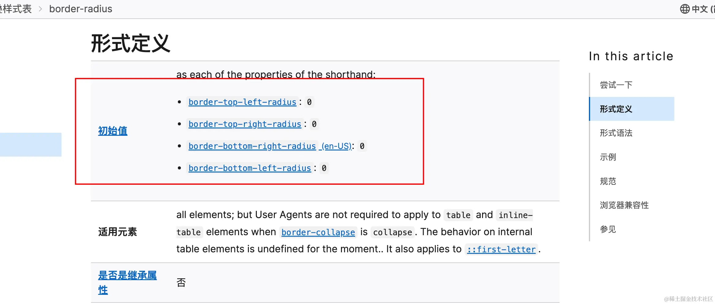Follow the ::first-letter link
715x304 pixels.
click(501, 250)
